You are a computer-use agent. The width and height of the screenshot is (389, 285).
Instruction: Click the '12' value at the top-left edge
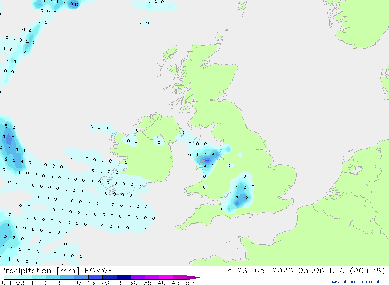[x=77, y=4]
